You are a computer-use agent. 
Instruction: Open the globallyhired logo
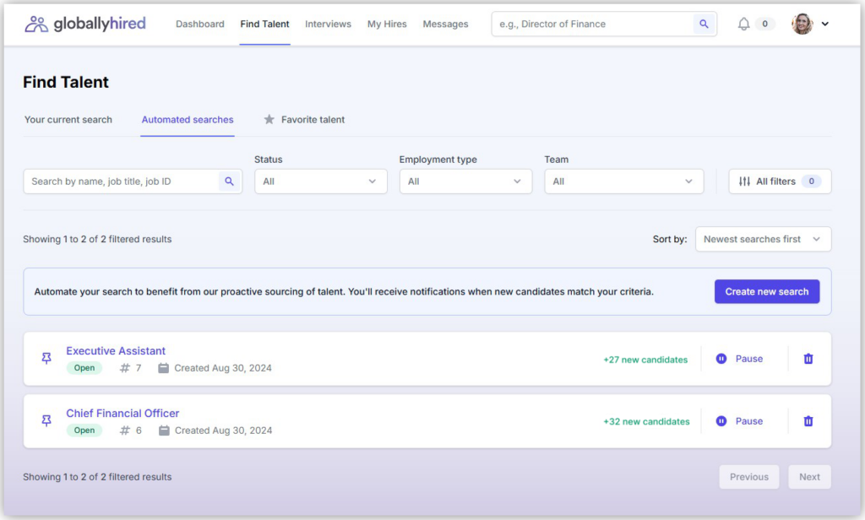coord(84,24)
